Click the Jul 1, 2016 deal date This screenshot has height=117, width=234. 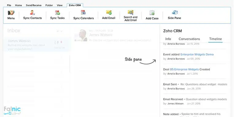tap(192, 74)
